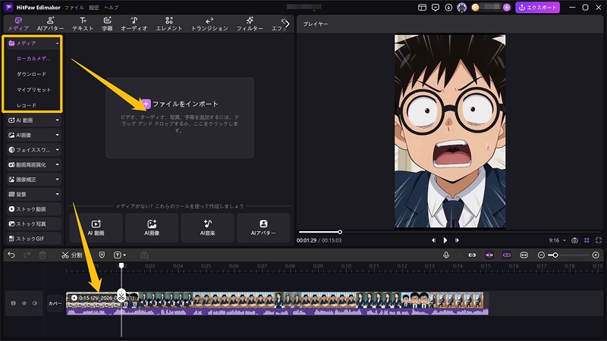The image size is (607, 341).
Task: Step forward one frame in the player
Action: tap(457, 240)
